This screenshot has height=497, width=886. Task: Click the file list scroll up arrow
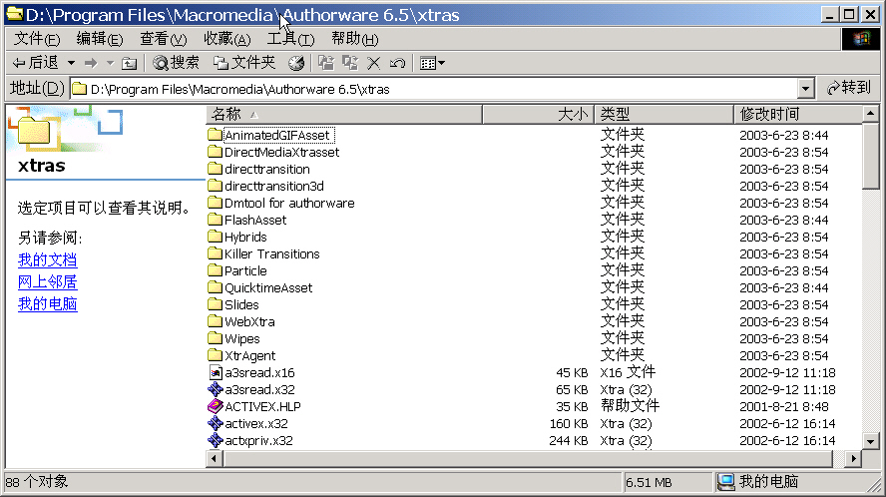(x=871, y=114)
